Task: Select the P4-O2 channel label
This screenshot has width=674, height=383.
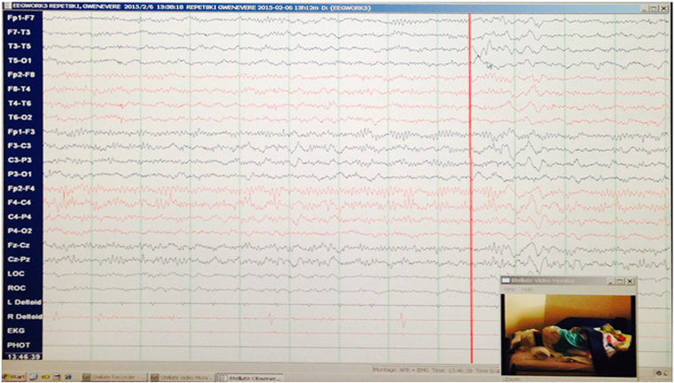Action: [x=19, y=231]
